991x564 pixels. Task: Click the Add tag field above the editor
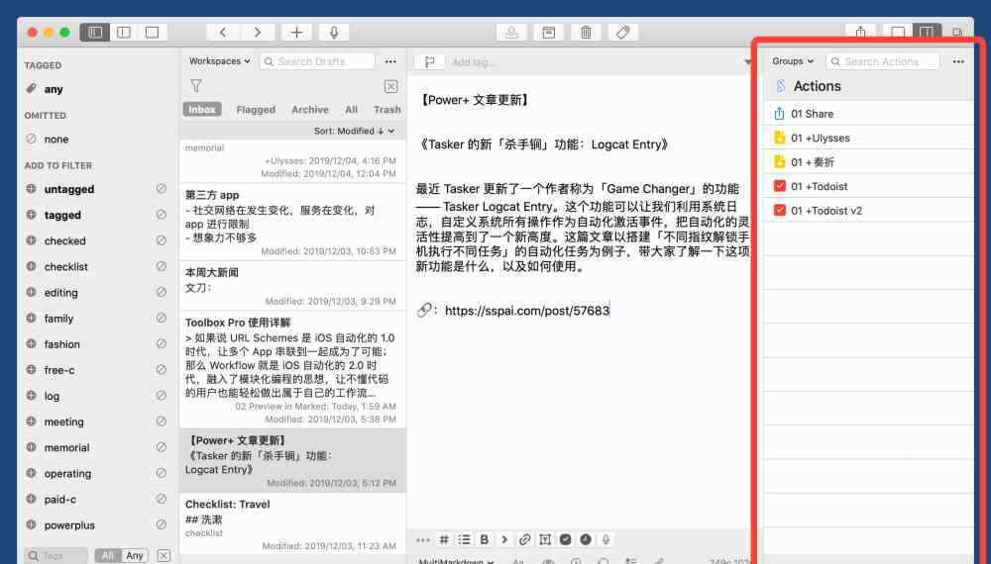coord(474,61)
